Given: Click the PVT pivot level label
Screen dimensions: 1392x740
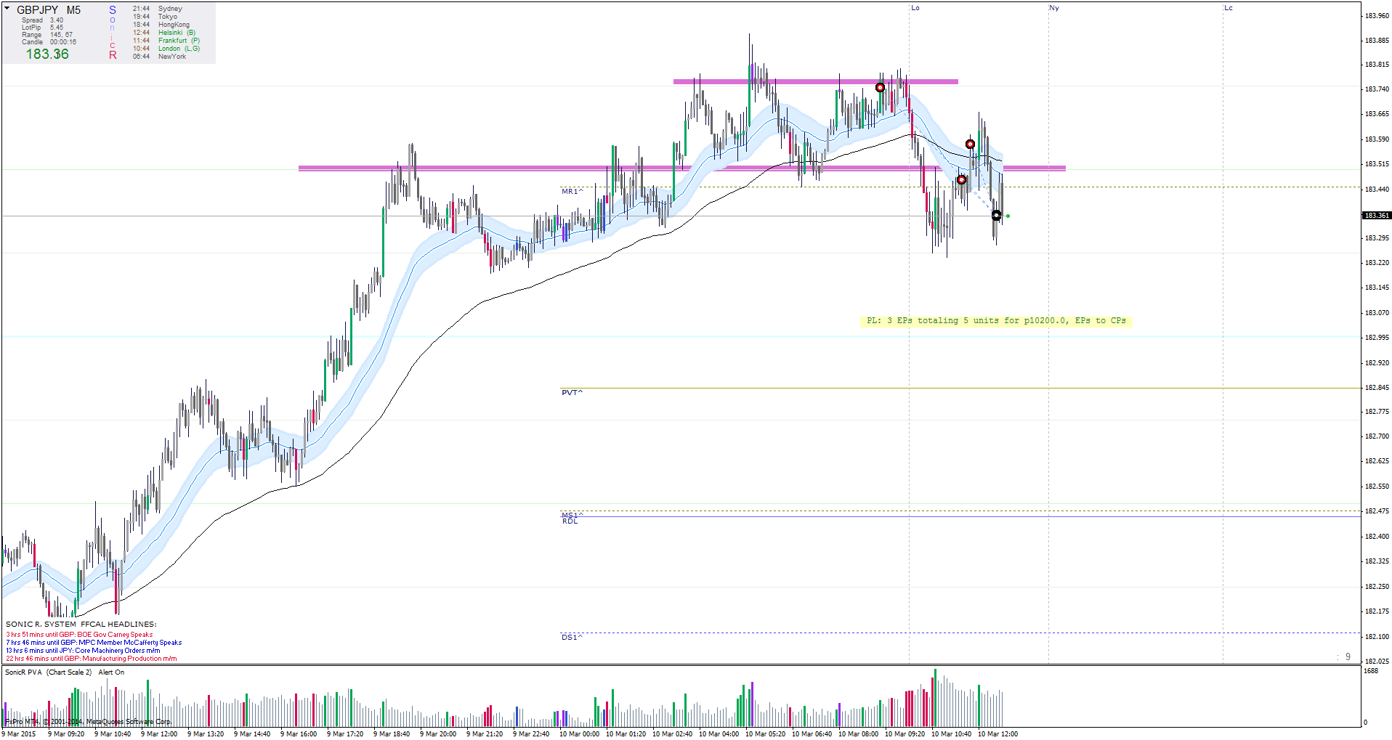Looking at the screenshot, I should [x=572, y=393].
